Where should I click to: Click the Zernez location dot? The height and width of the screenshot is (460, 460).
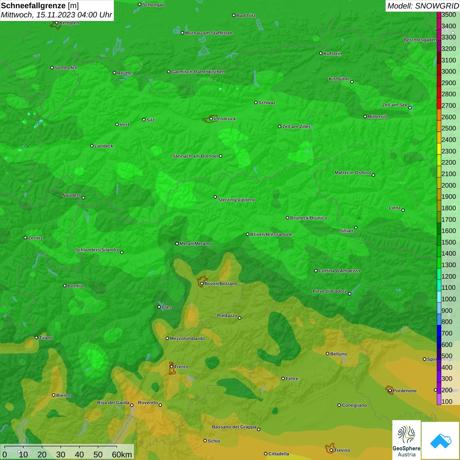pos(25,238)
